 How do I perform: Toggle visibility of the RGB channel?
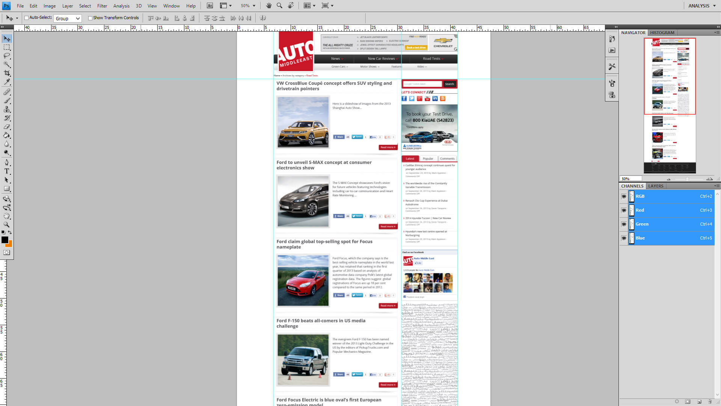(624, 196)
